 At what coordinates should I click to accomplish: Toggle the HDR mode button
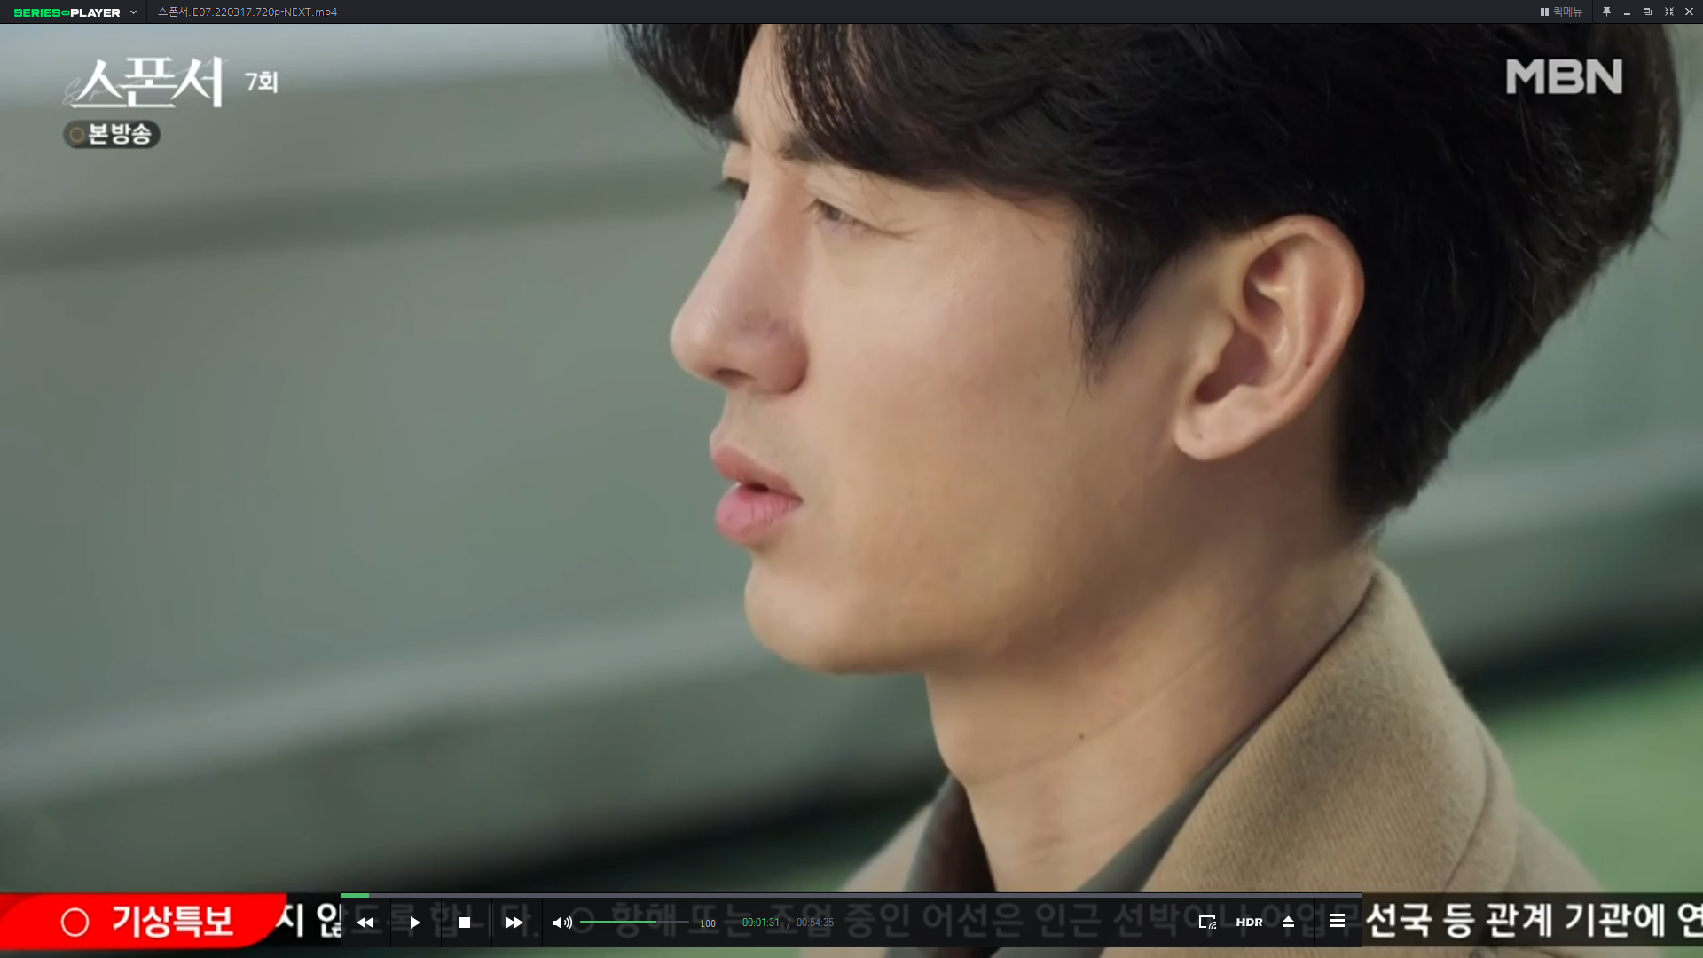pos(1249,923)
